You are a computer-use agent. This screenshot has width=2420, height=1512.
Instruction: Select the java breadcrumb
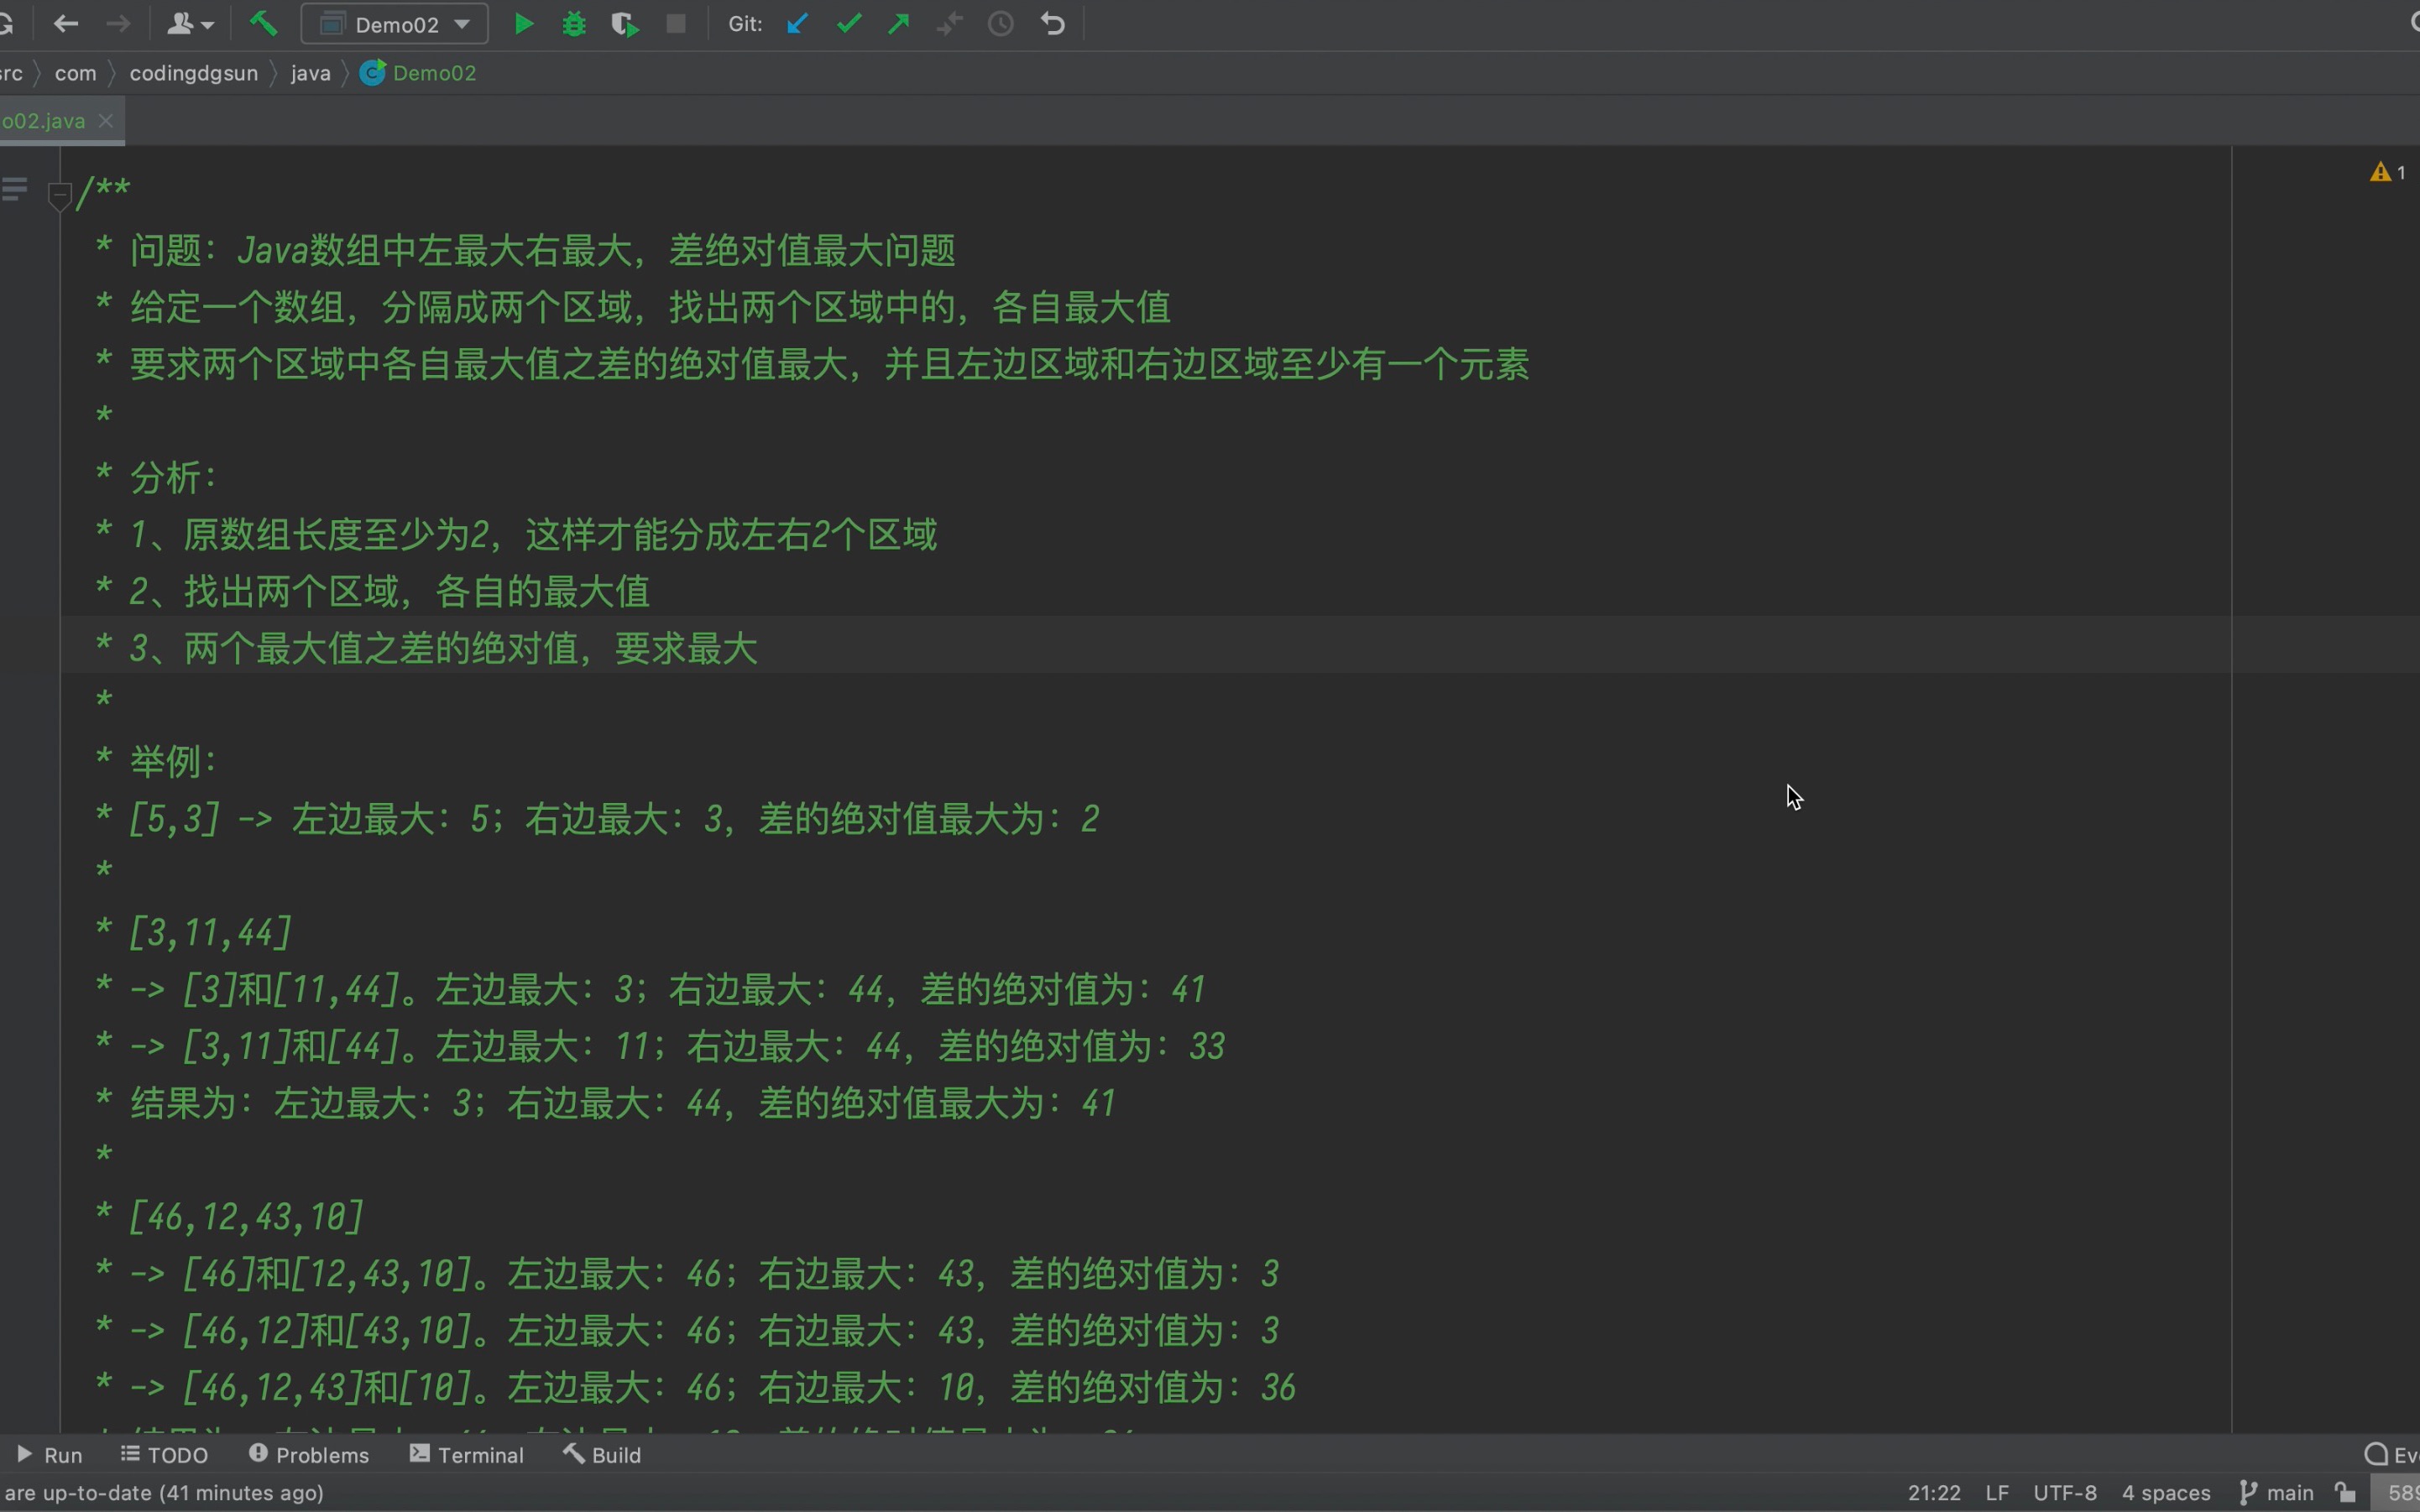click(311, 73)
